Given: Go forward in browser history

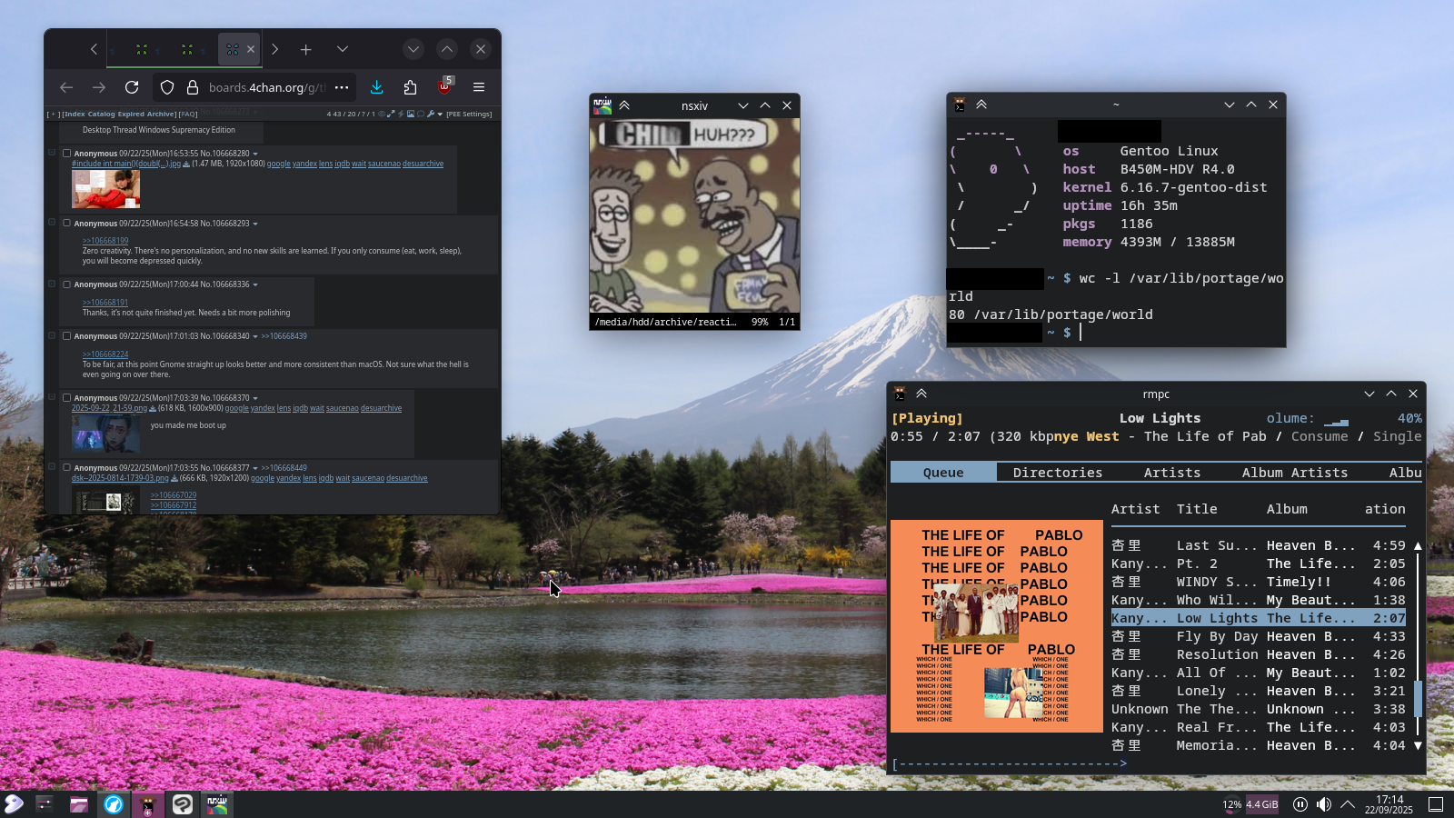Looking at the screenshot, I should [x=99, y=87].
